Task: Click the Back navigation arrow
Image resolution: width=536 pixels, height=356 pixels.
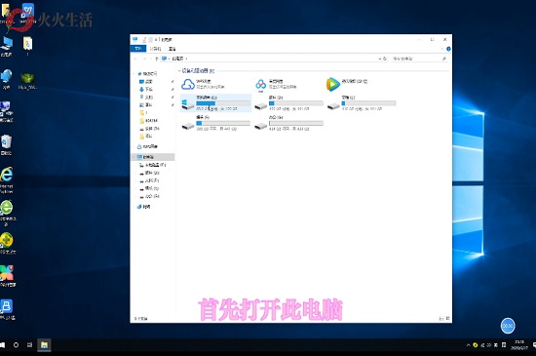Action: coord(135,59)
